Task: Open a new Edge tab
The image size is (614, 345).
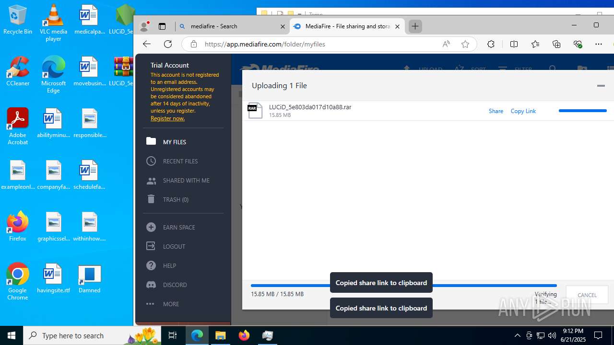Action: (415, 26)
